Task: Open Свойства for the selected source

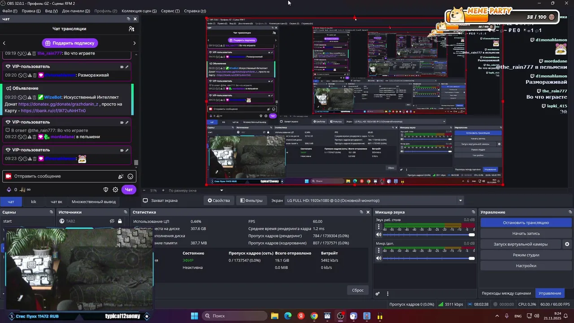Action: click(218, 201)
